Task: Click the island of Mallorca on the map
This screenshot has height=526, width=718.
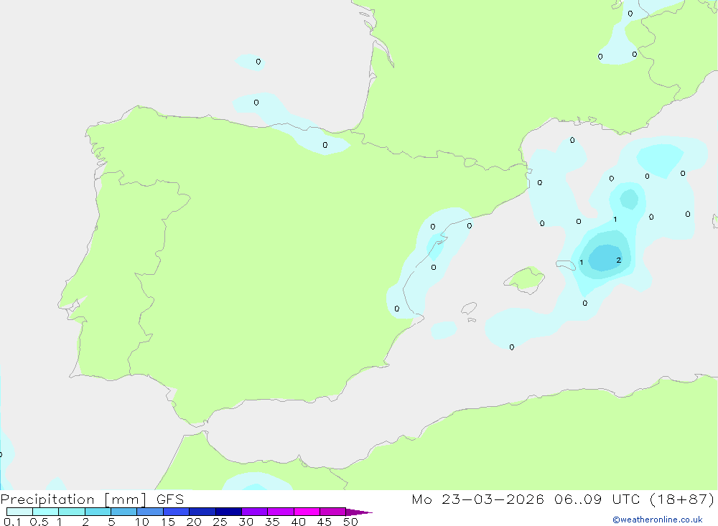Action: click(525, 279)
